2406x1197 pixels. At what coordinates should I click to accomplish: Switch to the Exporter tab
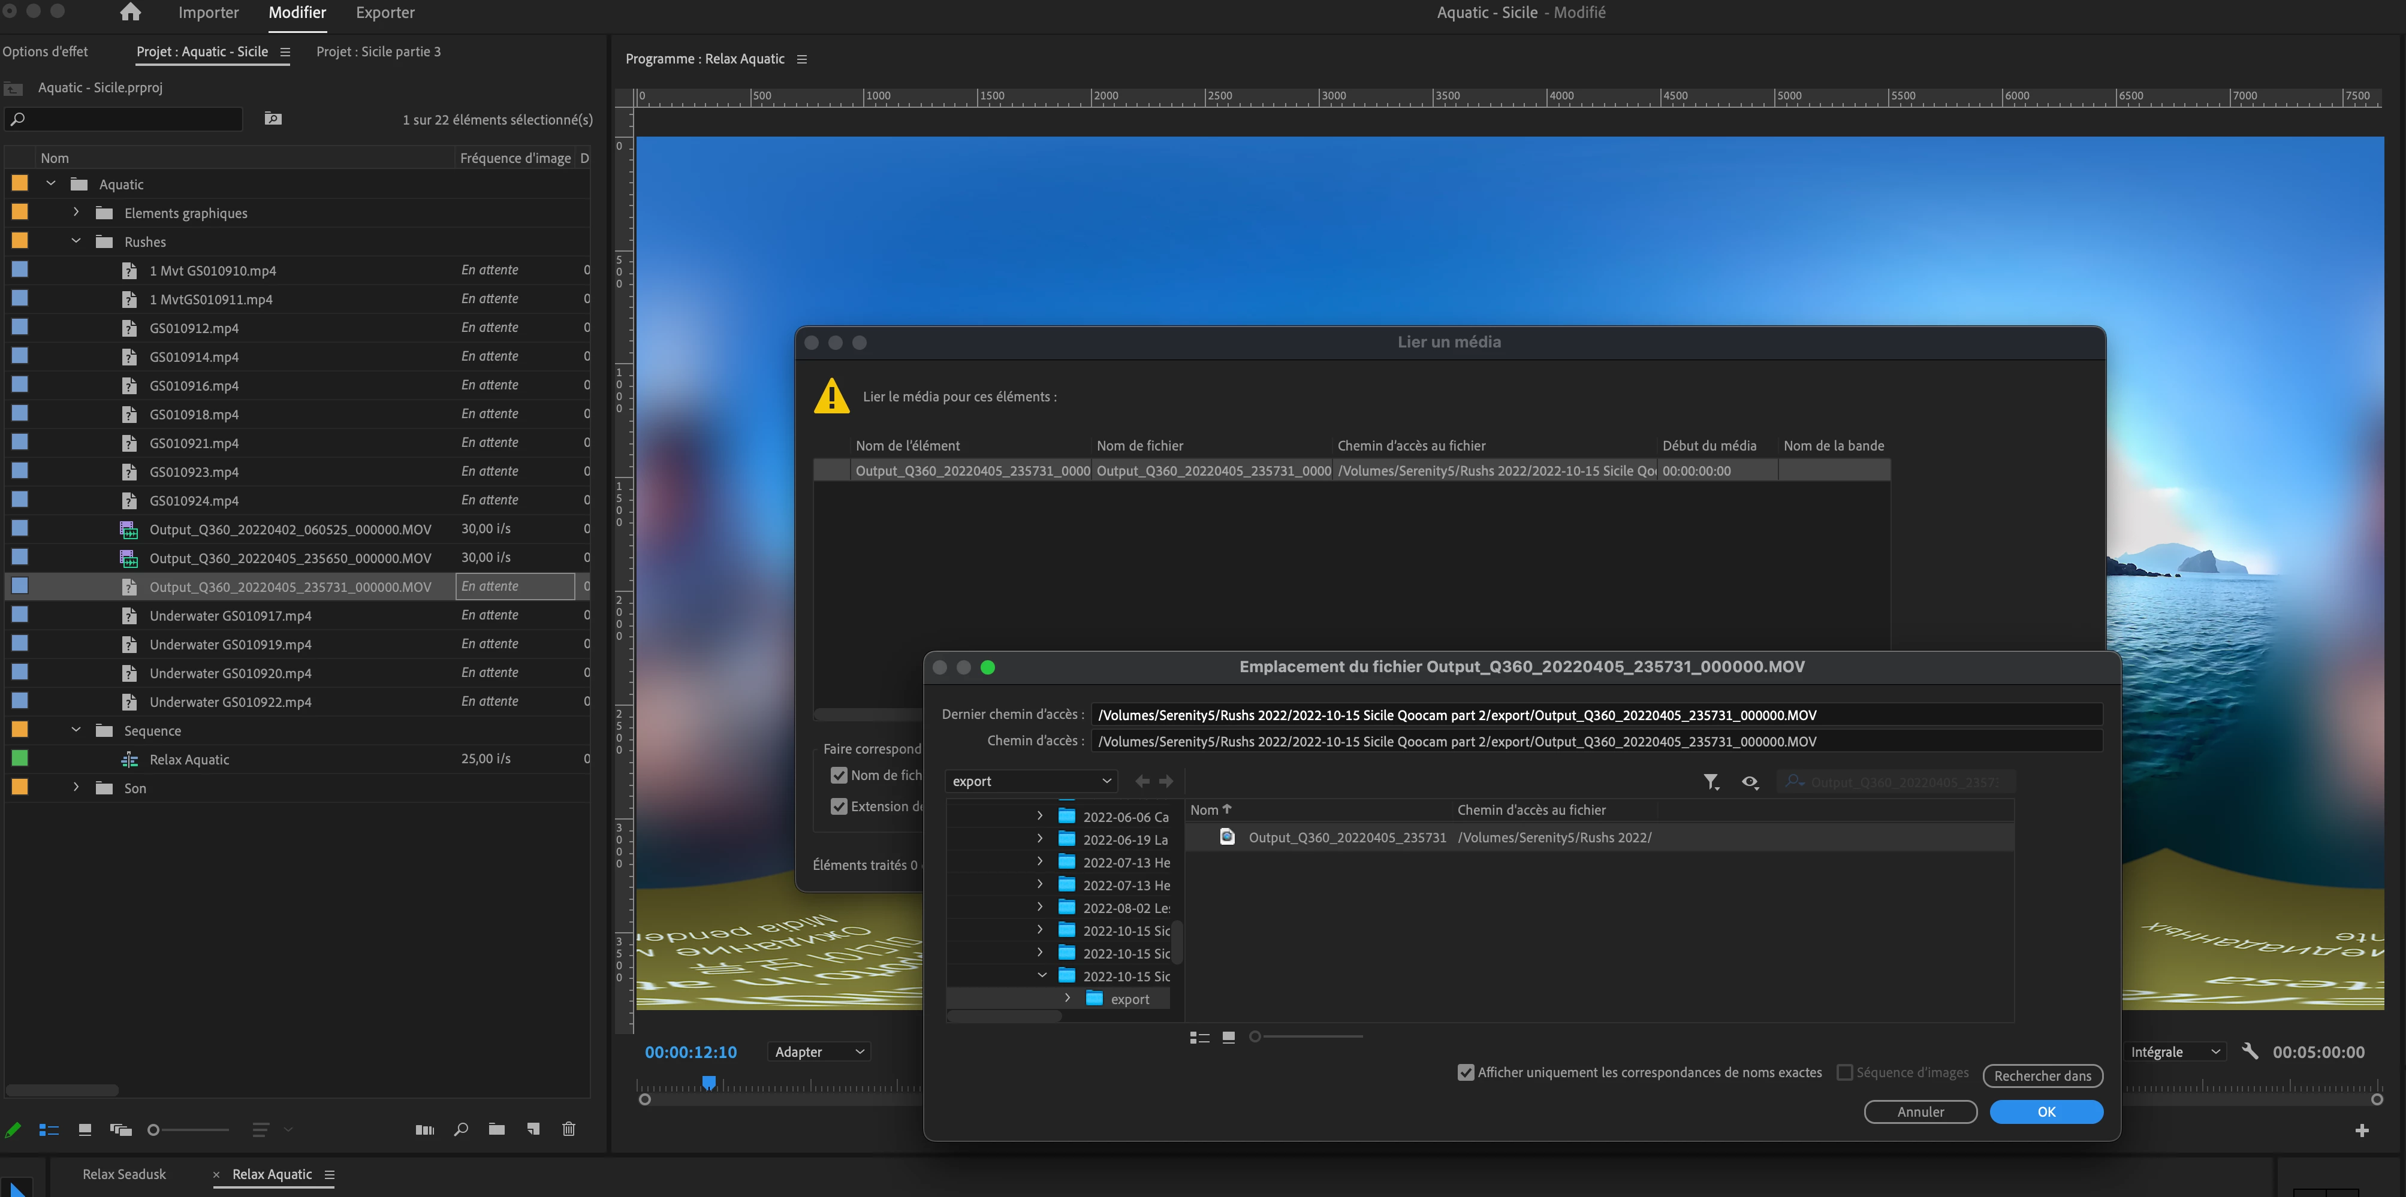coord(385,12)
